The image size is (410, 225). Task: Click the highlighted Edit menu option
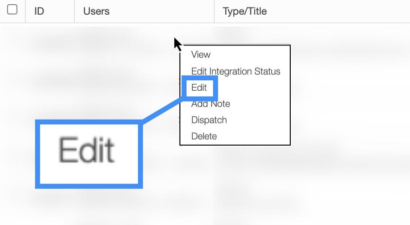pos(199,87)
